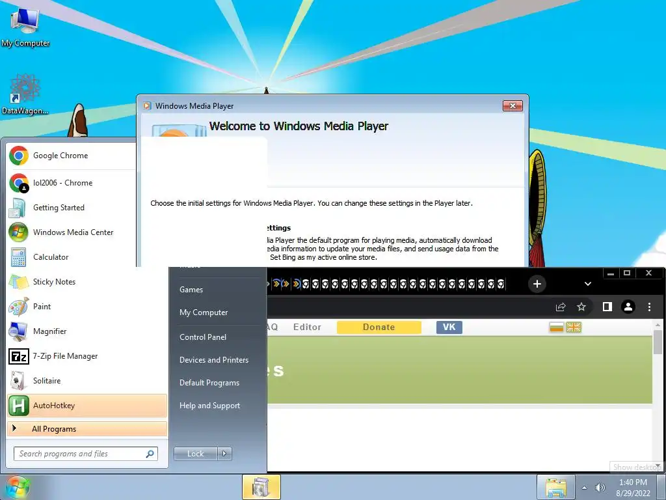Click the flag left of the UK flag
The width and height of the screenshot is (666, 500).
(556, 327)
